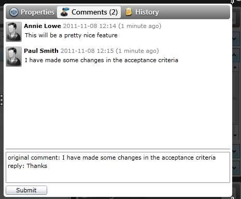Click the Annie Lowe author name
This screenshot has height=199, width=241.
(x=42, y=26)
